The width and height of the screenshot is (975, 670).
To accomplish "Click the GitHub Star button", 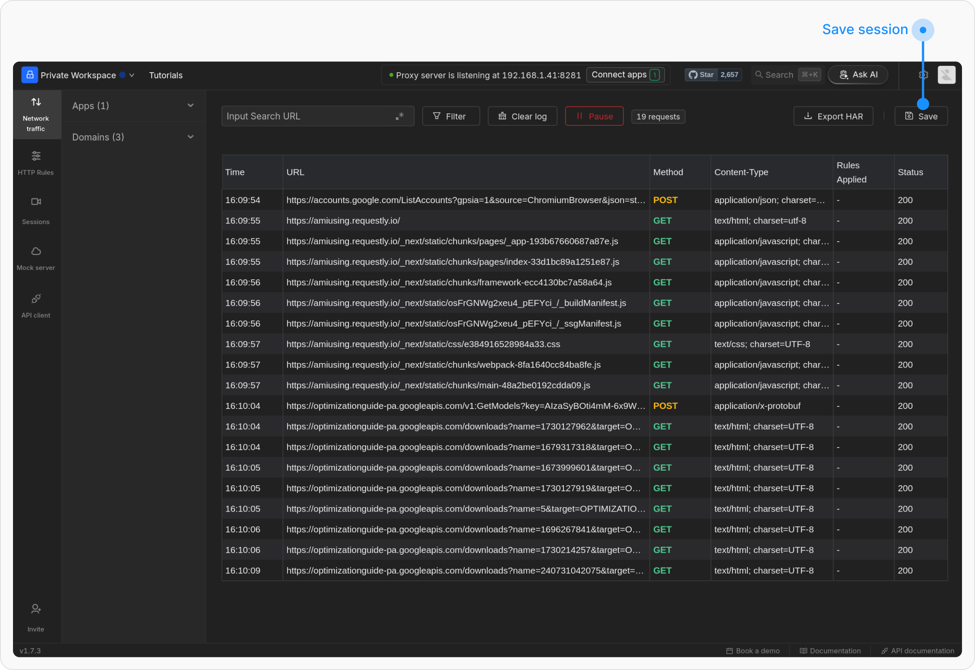I will click(x=701, y=75).
